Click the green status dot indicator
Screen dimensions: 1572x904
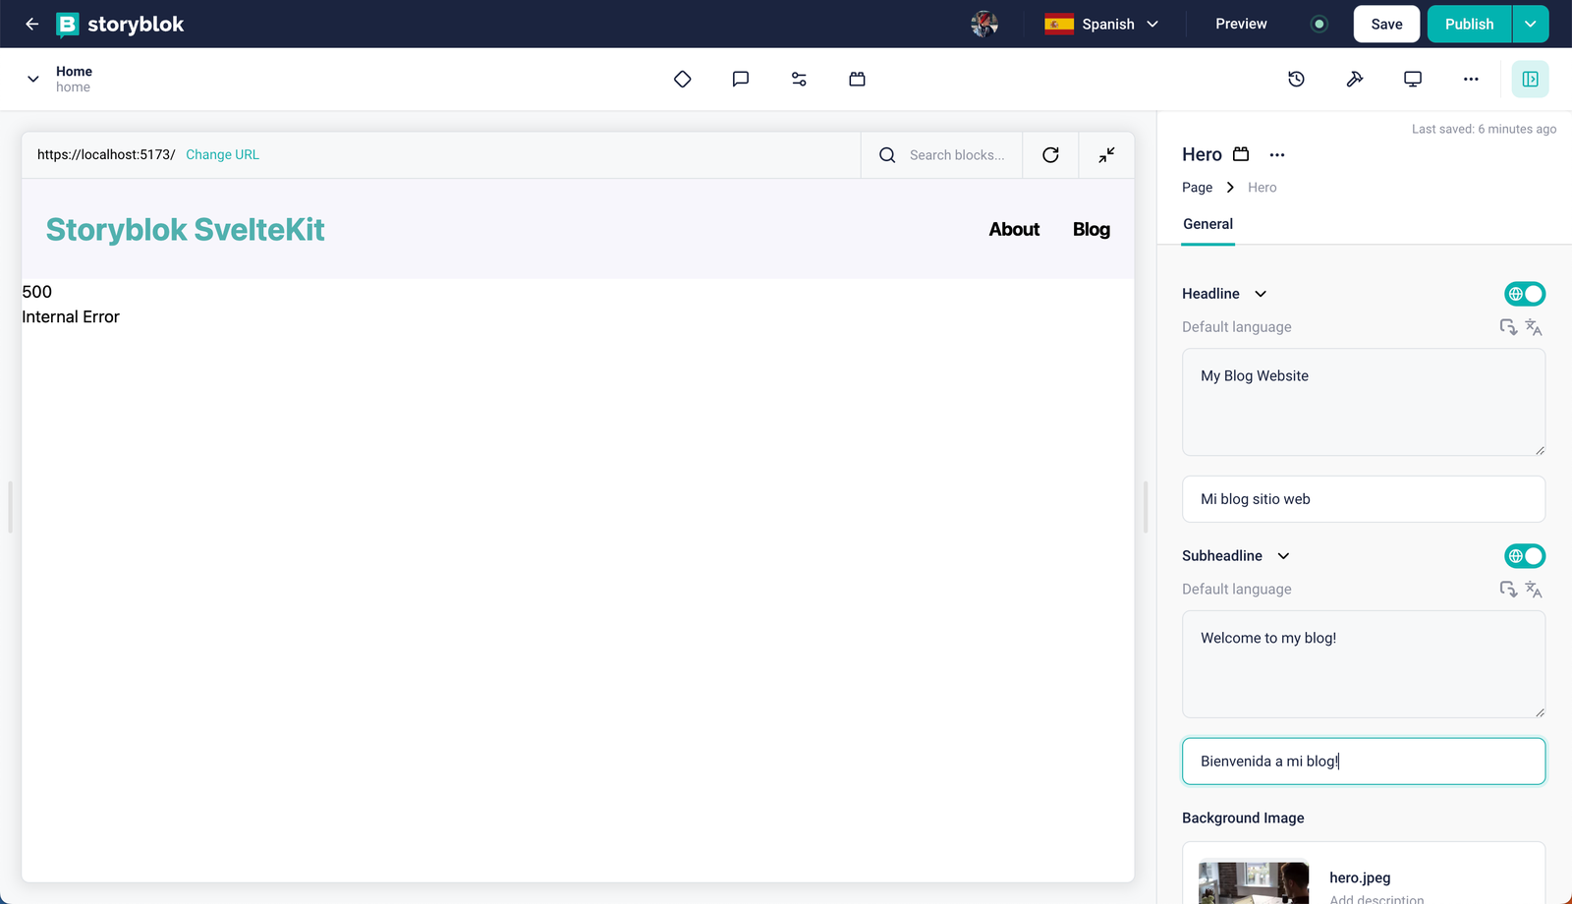click(1319, 24)
